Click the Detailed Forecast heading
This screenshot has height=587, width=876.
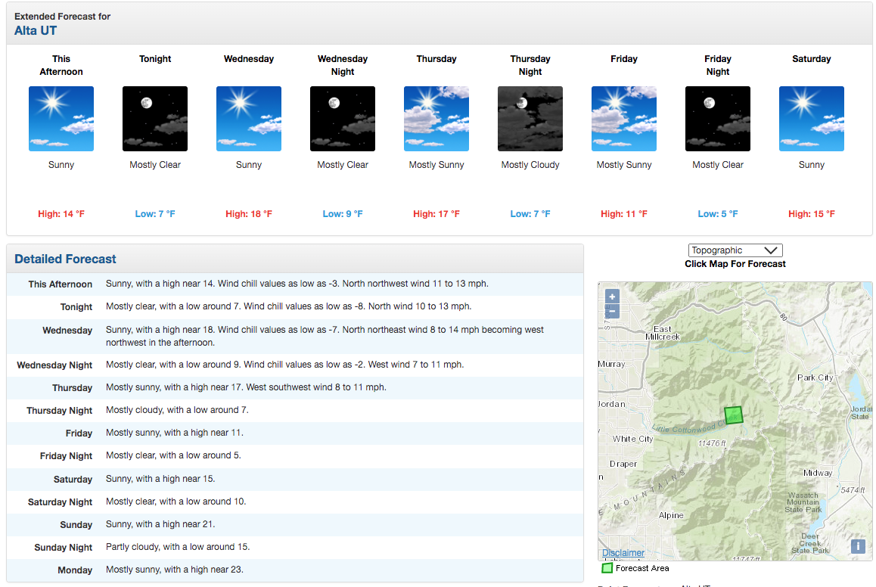click(65, 259)
